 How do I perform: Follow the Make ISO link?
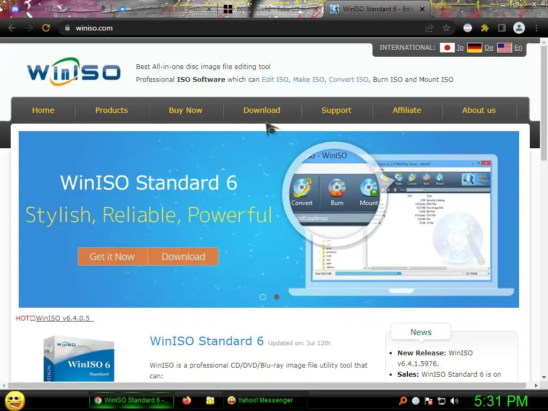click(309, 79)
